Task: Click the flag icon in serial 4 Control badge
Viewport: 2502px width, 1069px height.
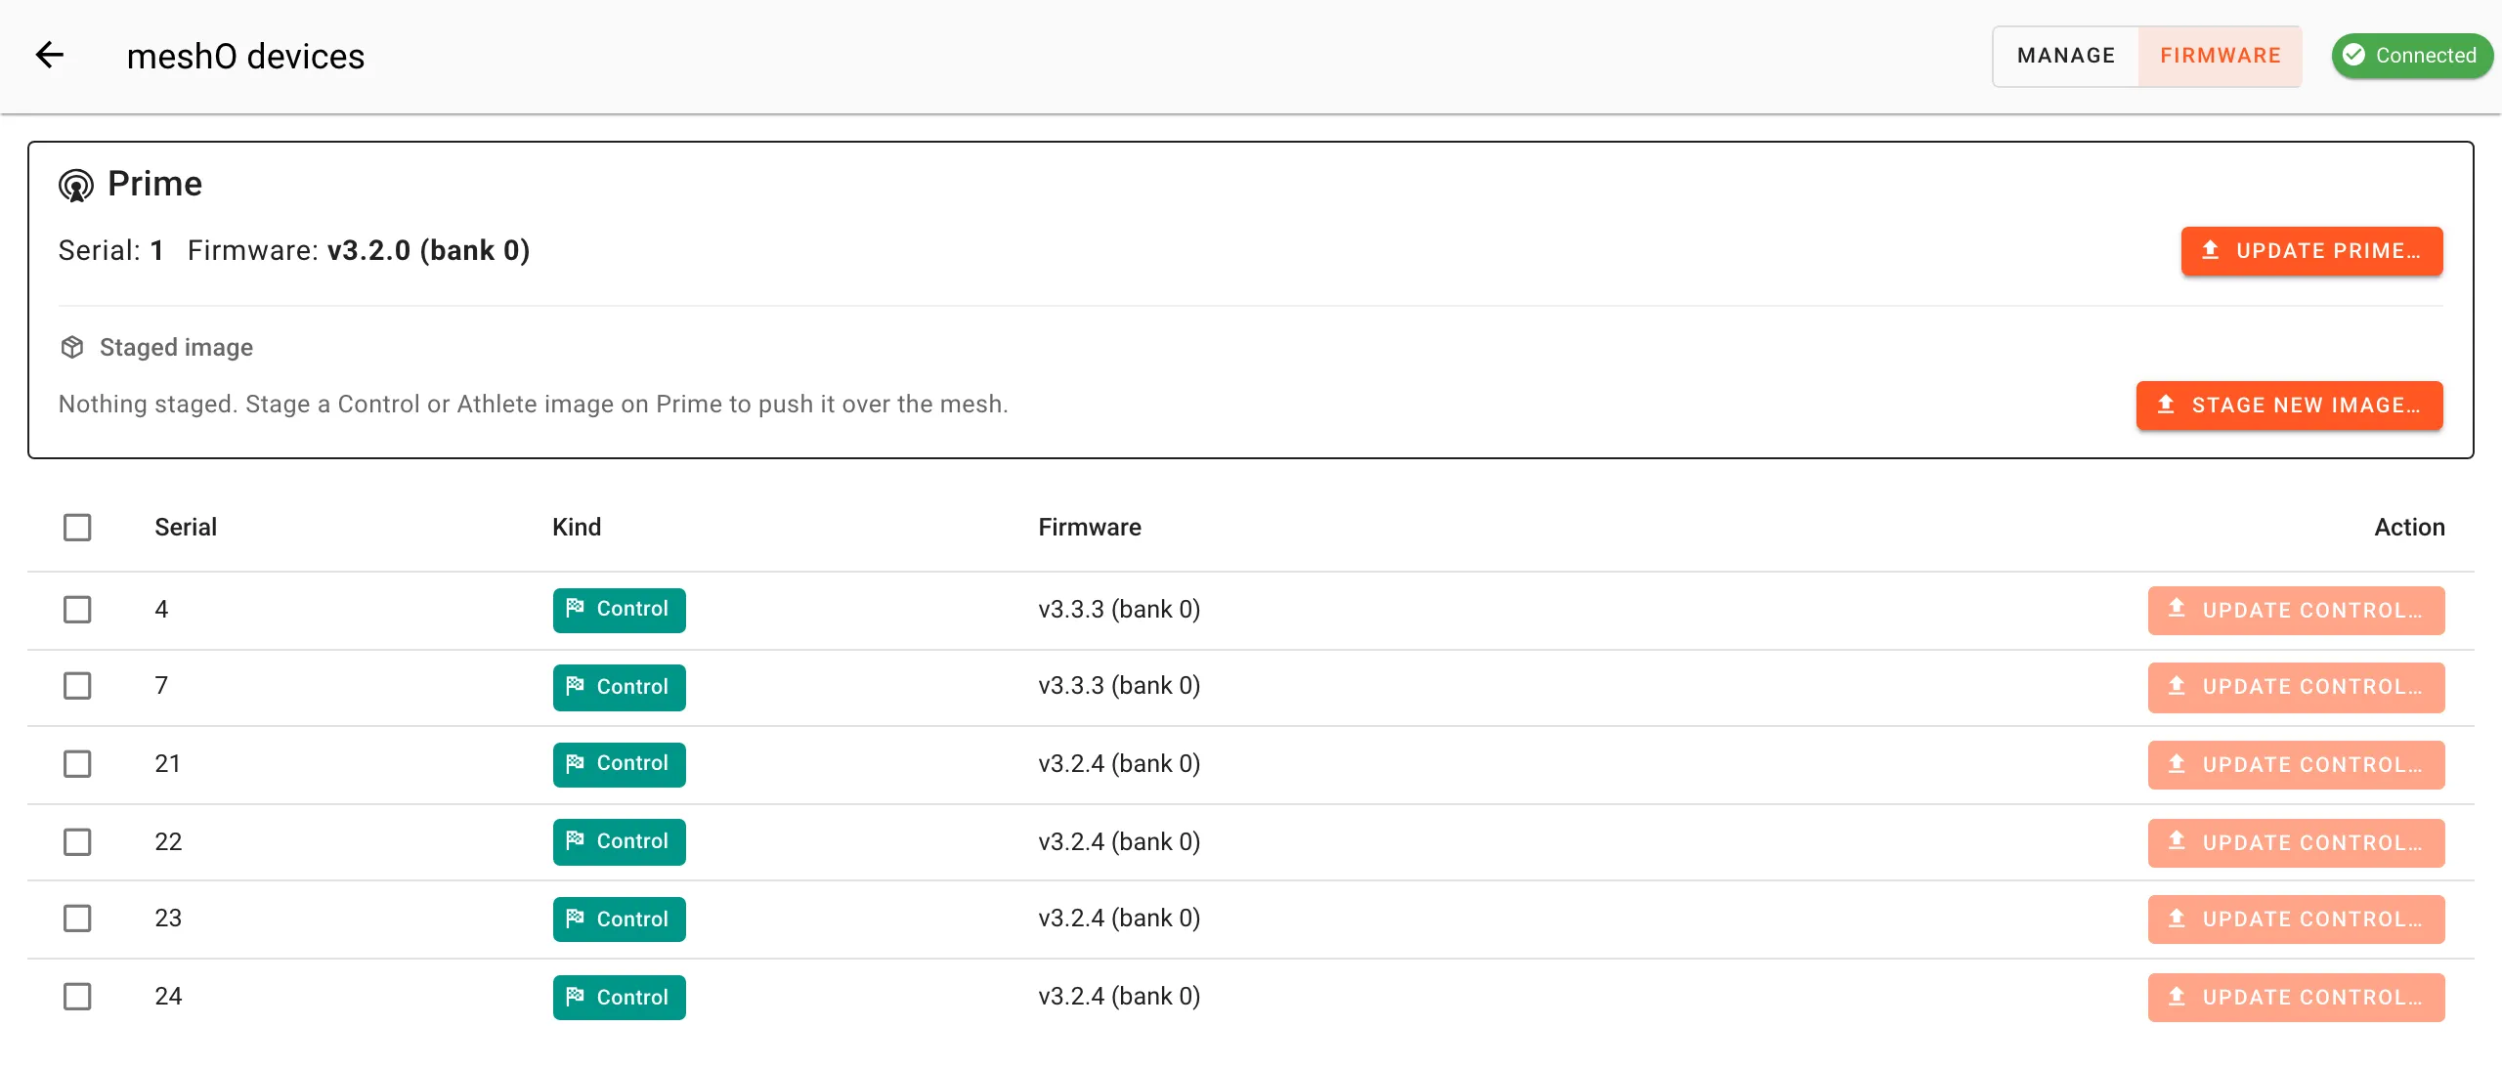Action: tap(576, 608)
